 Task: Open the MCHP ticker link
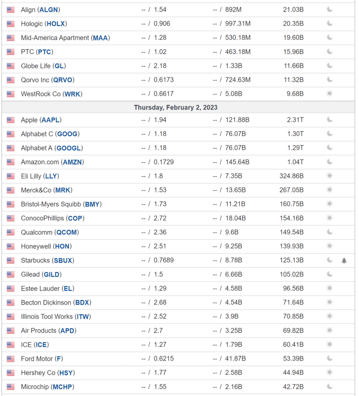pyautogui.click(x=62, y=387)
